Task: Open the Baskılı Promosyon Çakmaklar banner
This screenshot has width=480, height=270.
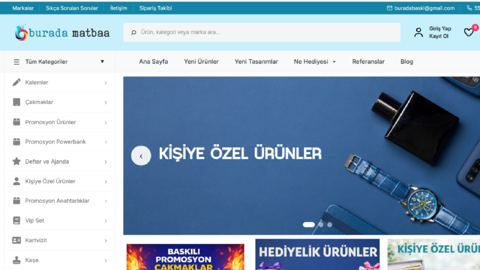Action: [x=185, y=257]
